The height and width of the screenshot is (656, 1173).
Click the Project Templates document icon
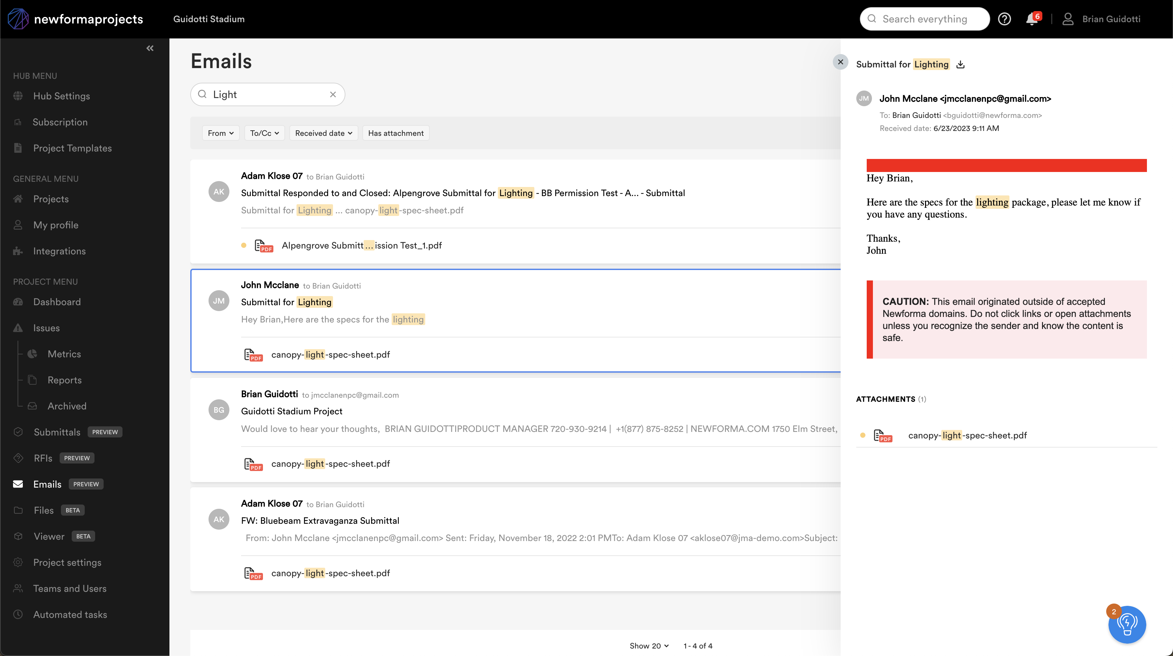click(x=18, y=148)
